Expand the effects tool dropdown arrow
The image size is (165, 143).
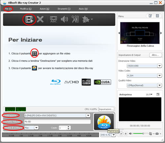pos(92,19)
